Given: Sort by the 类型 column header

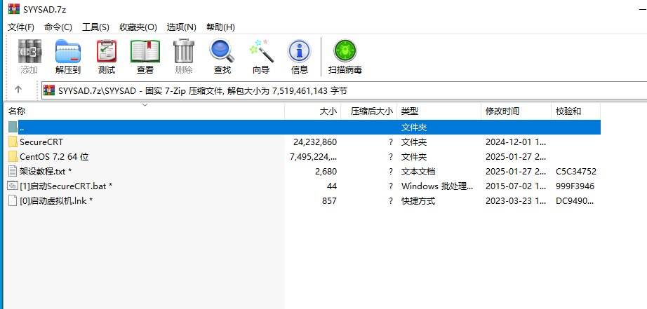Looking at the screenshot, I should tap(439, 111).
